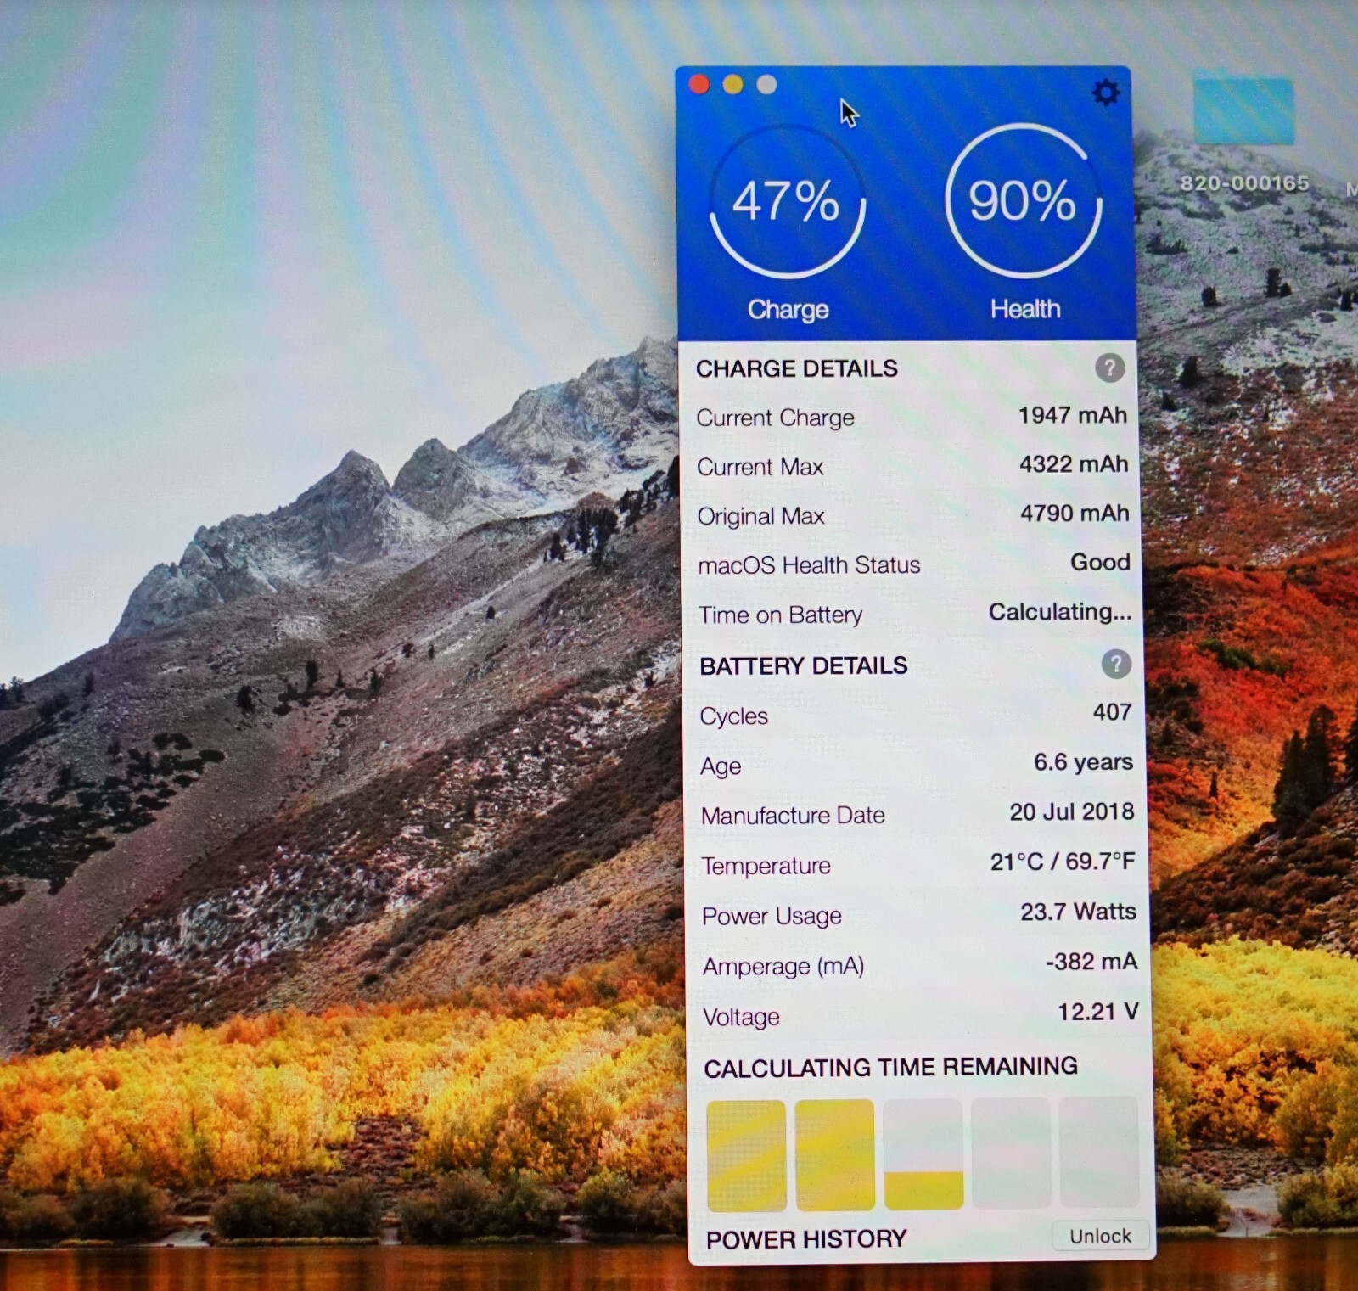
Task: Click the Age value 6.6 years
Action: (x=1083, y=762)
